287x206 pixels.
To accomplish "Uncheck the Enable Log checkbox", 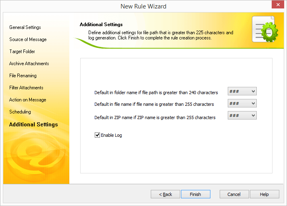I will [x=97, y=135].
